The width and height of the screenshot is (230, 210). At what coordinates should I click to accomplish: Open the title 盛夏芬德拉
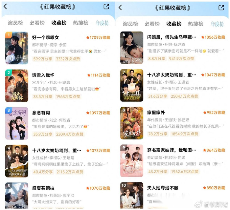pyautogui.click(x=43, y=188)
